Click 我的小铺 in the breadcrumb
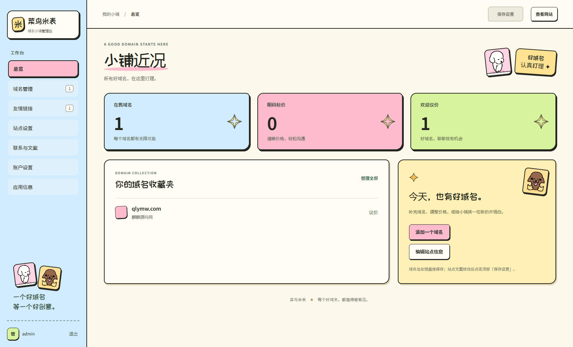Viewport: 573px width, 347px height. (111, 14)
